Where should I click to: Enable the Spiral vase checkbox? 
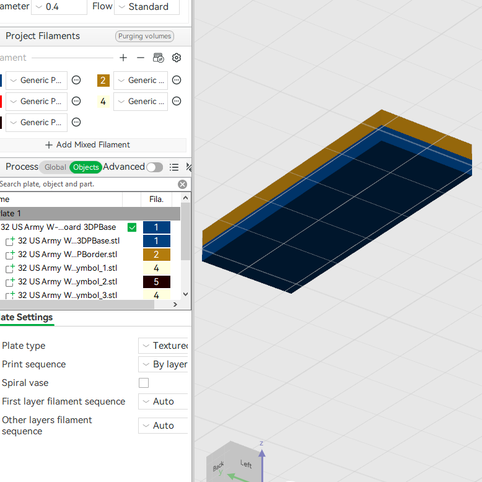(x=144, y=383)
